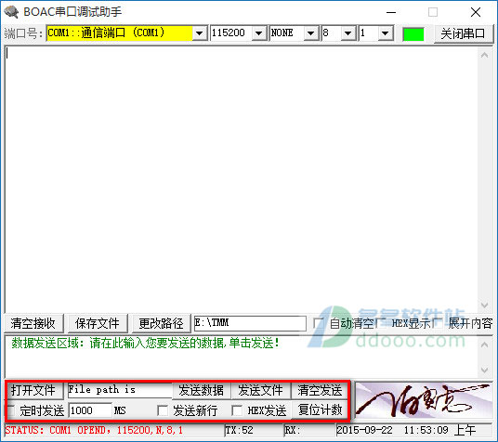Click the 更改路径 button
498x442 pixels.
tap(162, 323)
